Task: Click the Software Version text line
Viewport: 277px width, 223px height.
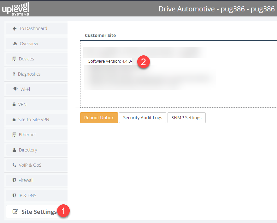Action: pos(110,61)
